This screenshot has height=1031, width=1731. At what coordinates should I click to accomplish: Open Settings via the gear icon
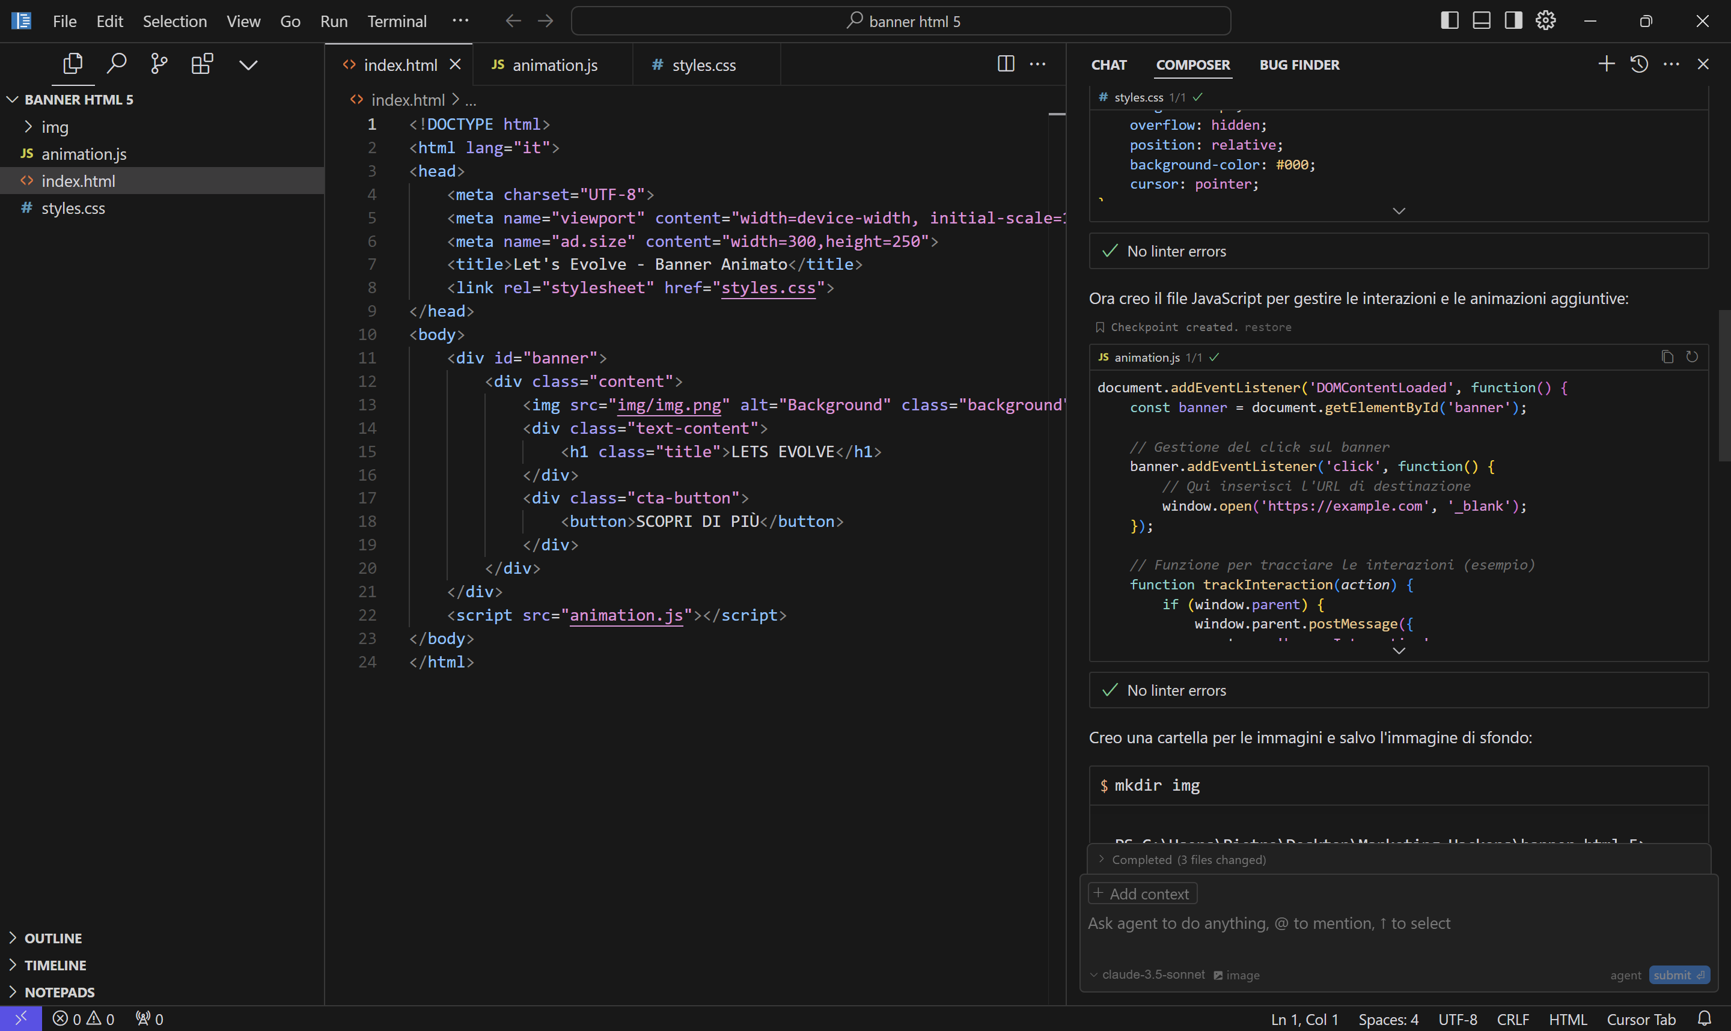tap(1544, 20)
